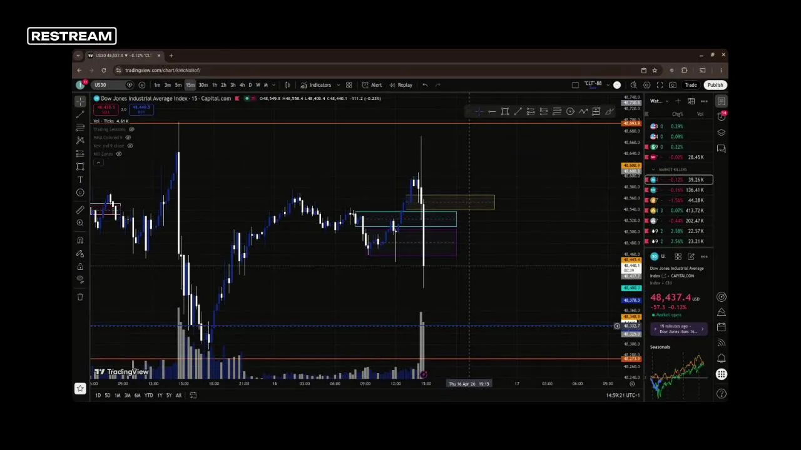Click the zoom in tool in left toolbar
Image resolution: width=801 pixels, height=450 pixels.
click(x=80, y=222)
